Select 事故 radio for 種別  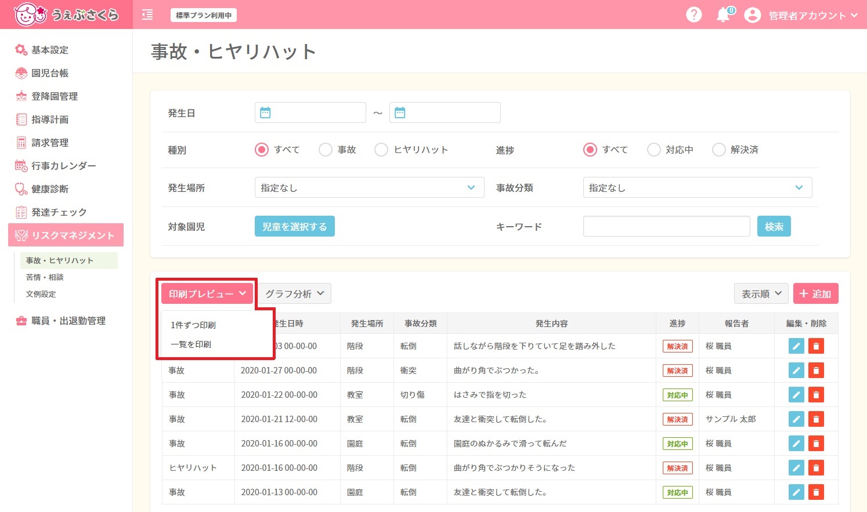coord(326,150)
